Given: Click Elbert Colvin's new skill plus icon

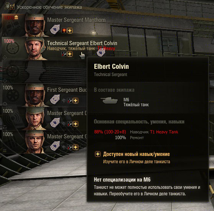Looking at the screenshot, I should click(70, 54).
